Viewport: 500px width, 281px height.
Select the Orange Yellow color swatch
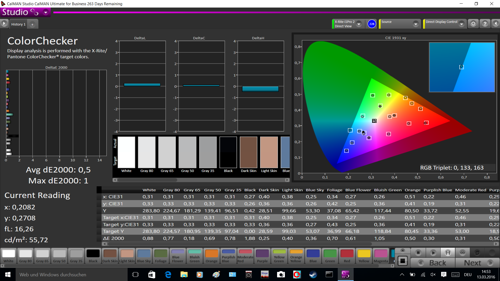click(296, 256)
